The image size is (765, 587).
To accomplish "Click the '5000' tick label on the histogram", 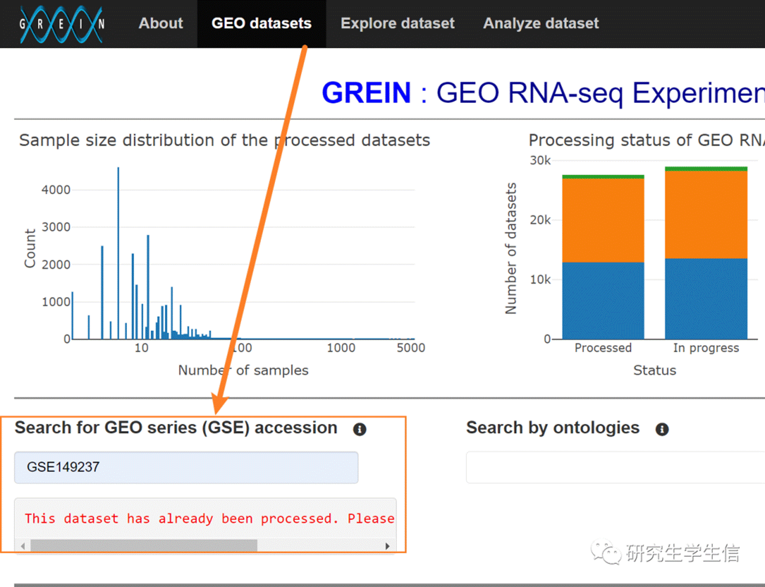I will [x=411, y=348].
